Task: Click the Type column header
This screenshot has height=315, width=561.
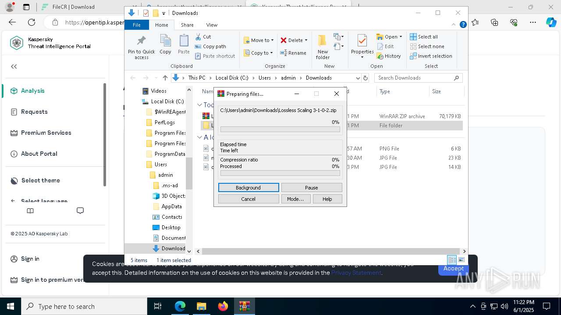Action: click(402, 91)
